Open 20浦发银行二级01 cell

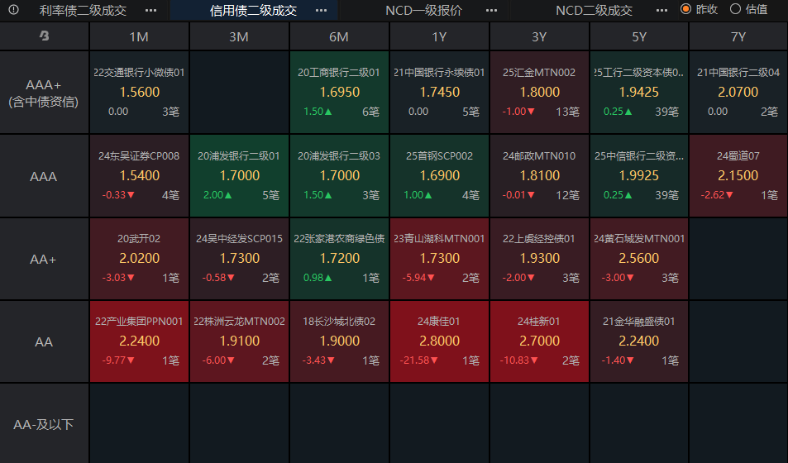(x=239, y=176)
